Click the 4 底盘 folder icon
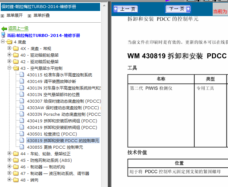Screen dimensions: 228x187 [x=9, y=42]
